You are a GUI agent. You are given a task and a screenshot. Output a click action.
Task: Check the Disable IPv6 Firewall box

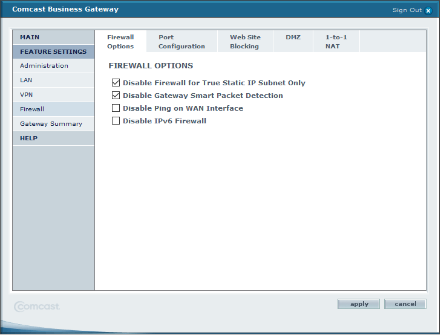116,120
